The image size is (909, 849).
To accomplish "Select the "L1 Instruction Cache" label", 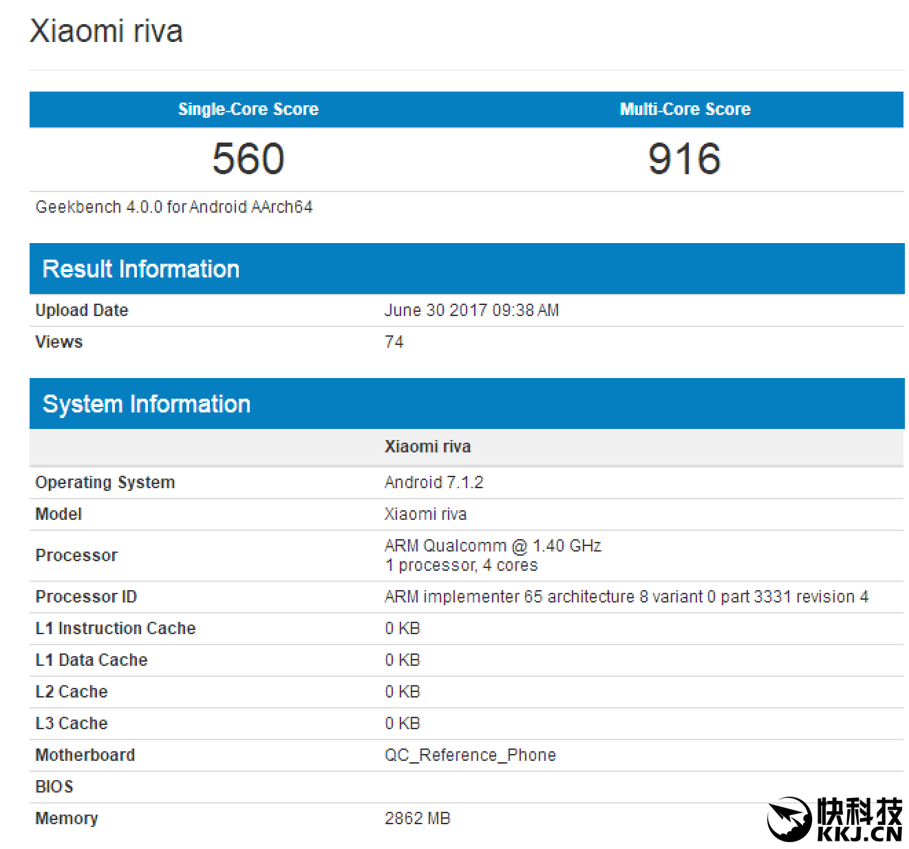I will (116, 628).
